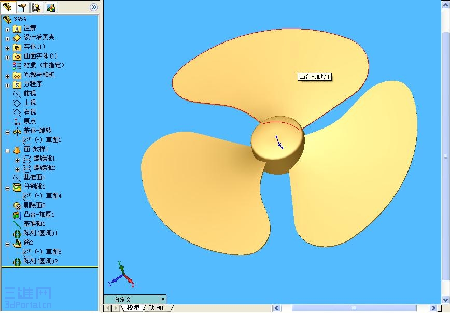
Task: Select the 删除面2 tree label
Action: (x=34, y=205)
